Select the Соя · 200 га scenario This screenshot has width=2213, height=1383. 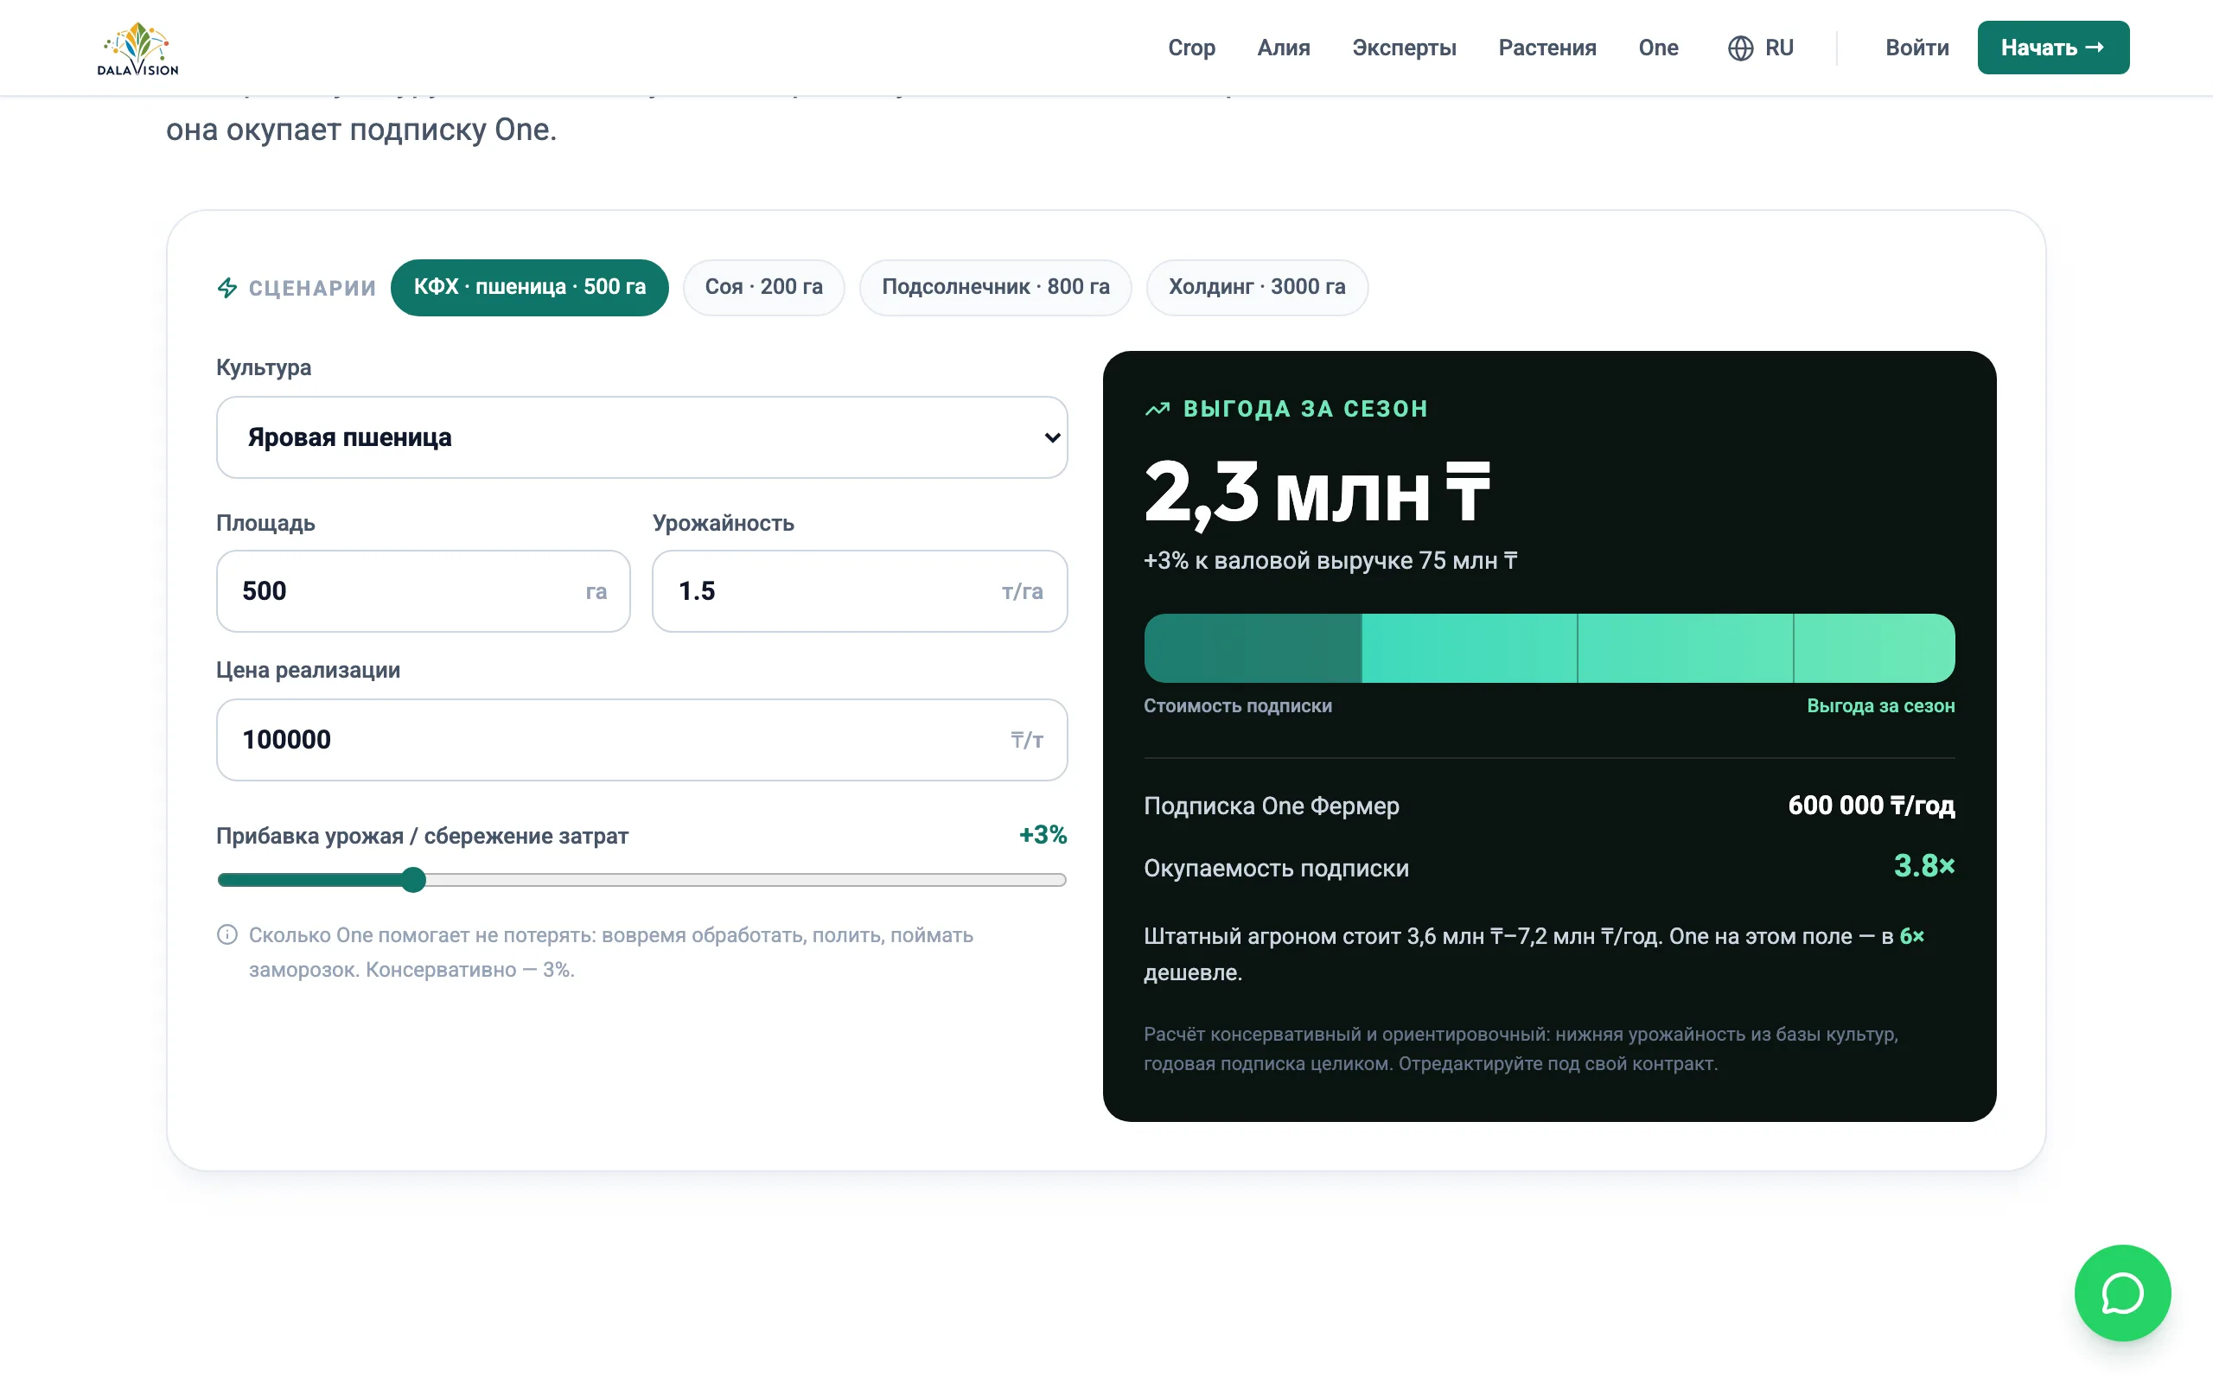(x=763, y=287)
